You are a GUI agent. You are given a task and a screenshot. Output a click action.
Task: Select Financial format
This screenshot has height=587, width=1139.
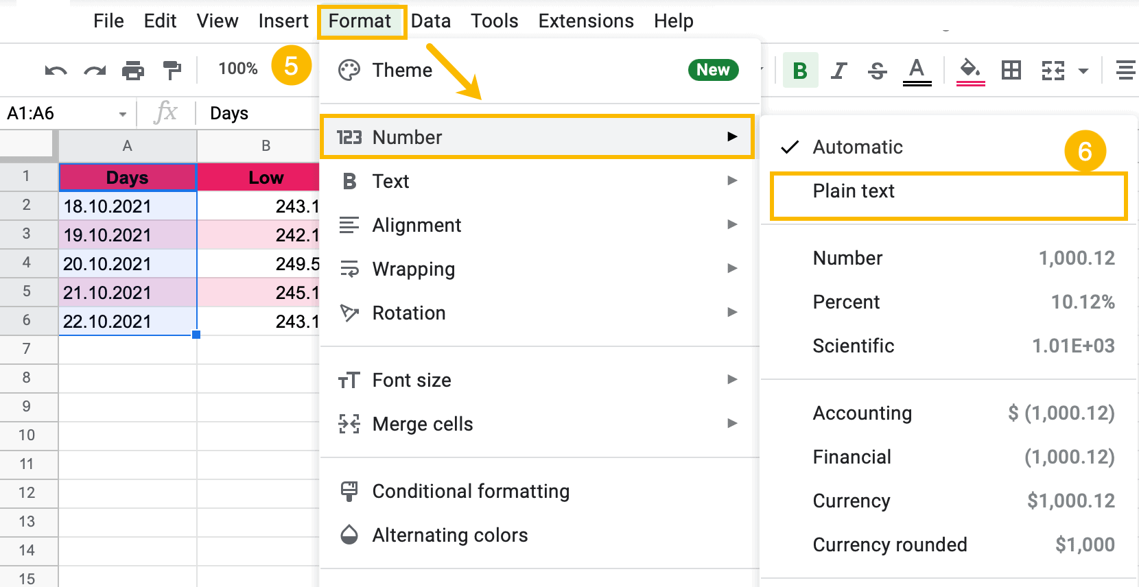pyautogui.click(x=949, y=457)
